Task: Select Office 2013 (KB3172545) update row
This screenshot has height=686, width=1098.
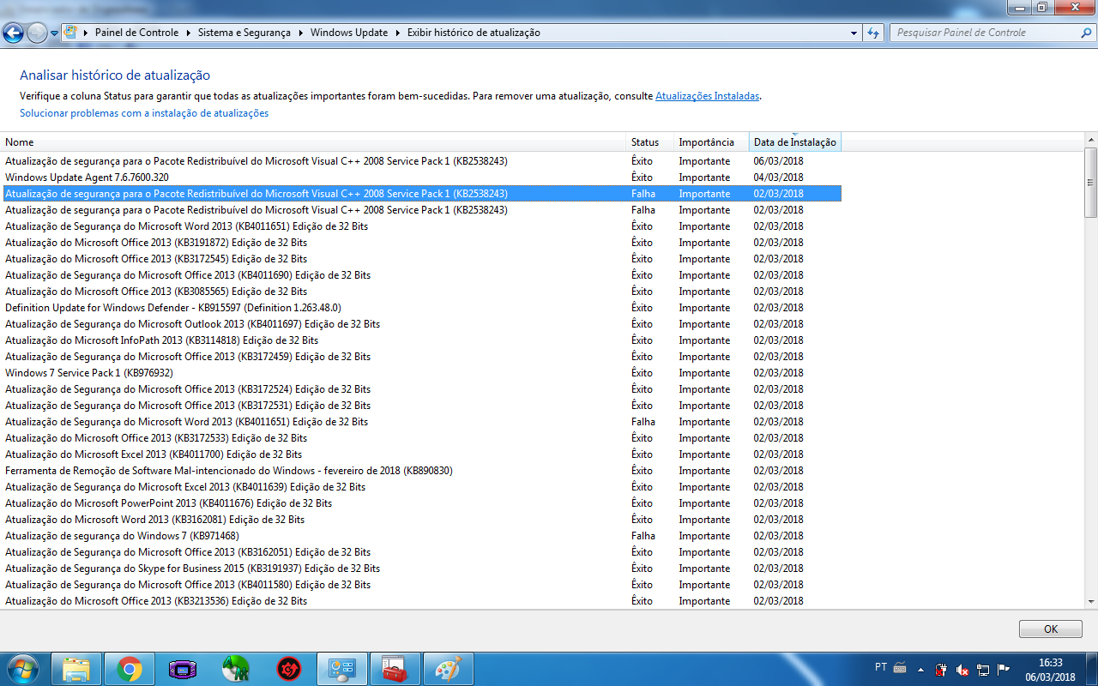Action: 422,259
